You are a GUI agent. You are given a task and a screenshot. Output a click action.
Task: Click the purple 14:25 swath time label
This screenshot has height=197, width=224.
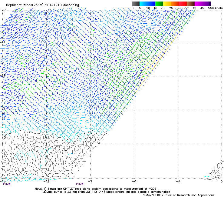coord(7,184)
